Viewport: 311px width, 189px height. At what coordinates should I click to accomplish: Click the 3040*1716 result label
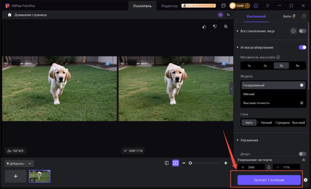133,151
